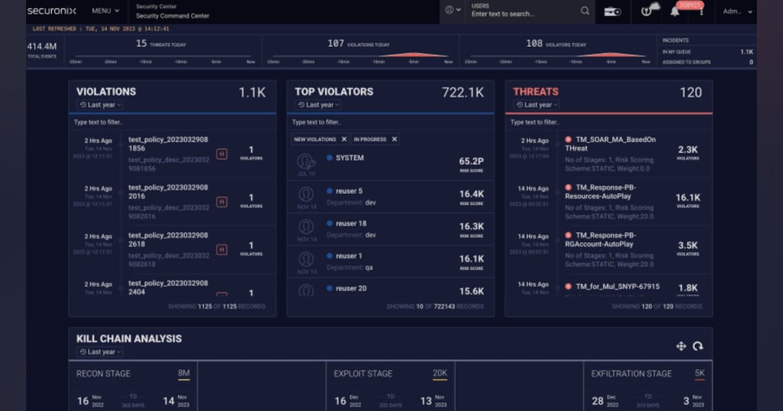Refresh the Kill Chain Analysis panel

tap(698, 346)
